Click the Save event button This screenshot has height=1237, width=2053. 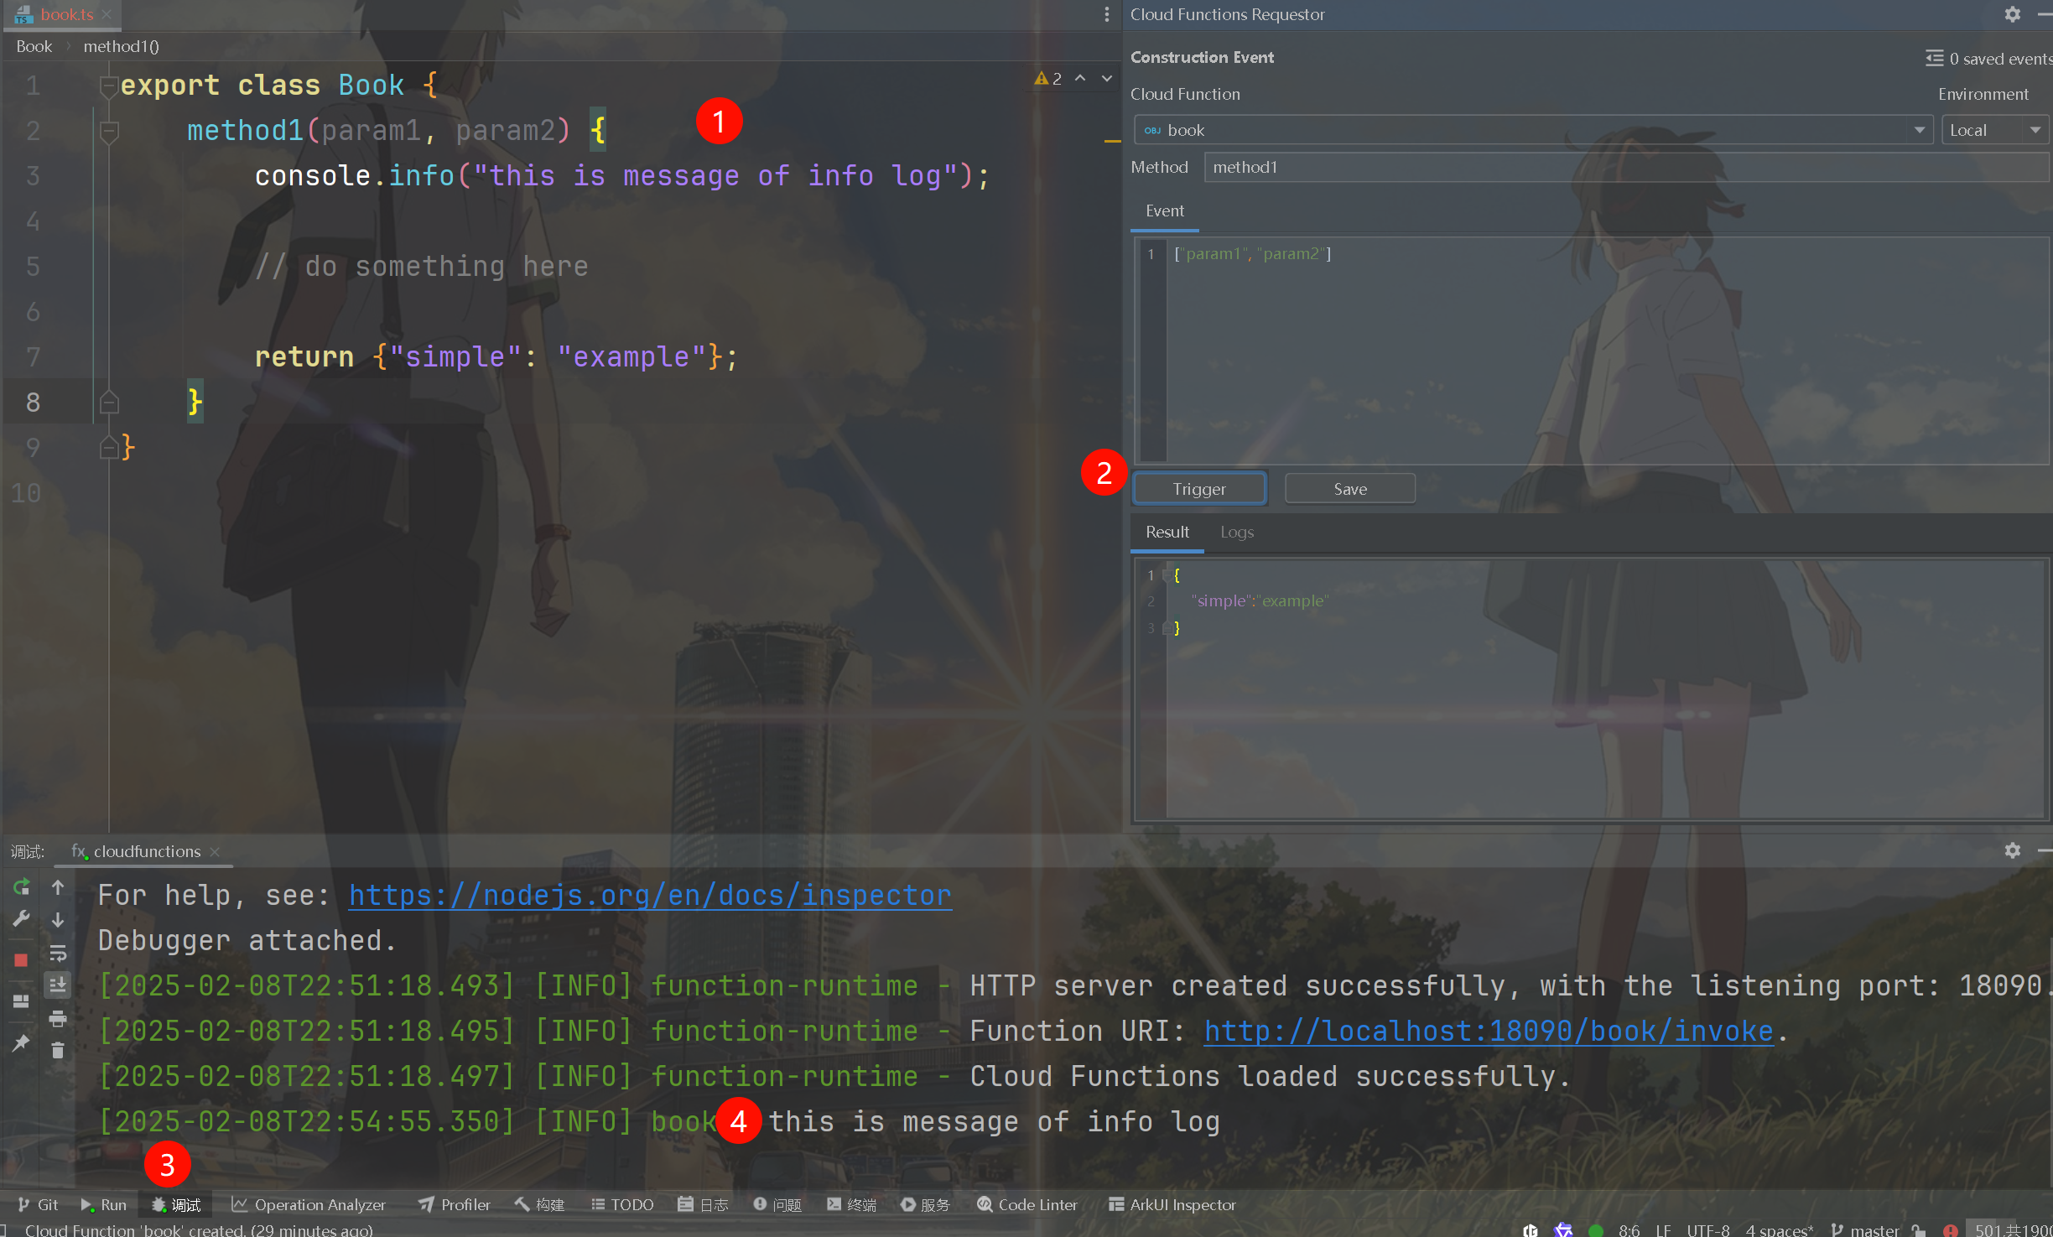point(1349,489)
